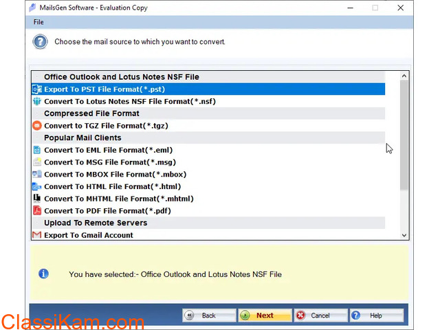Click the blue info icon in yellow panel
The width and height of the screenshot is (440, 330).
point(43,274)
